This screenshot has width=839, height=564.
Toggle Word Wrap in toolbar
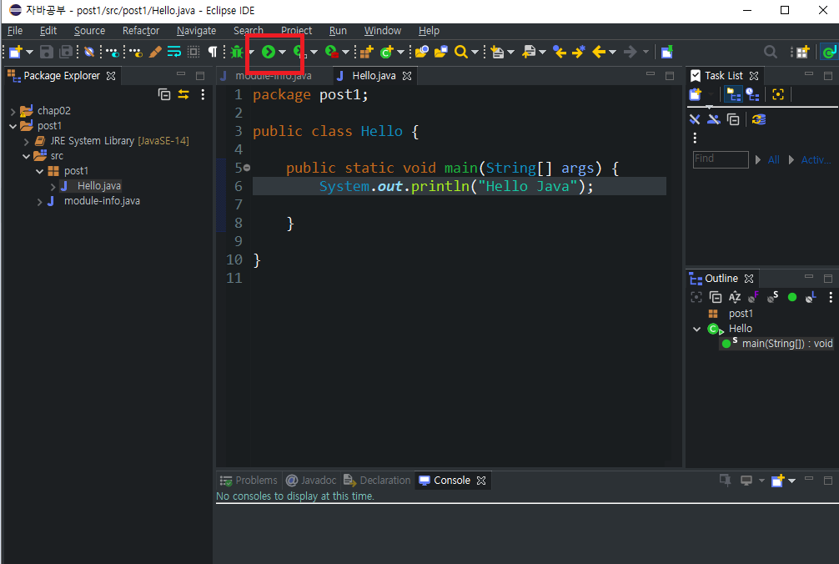coord(174,52)
